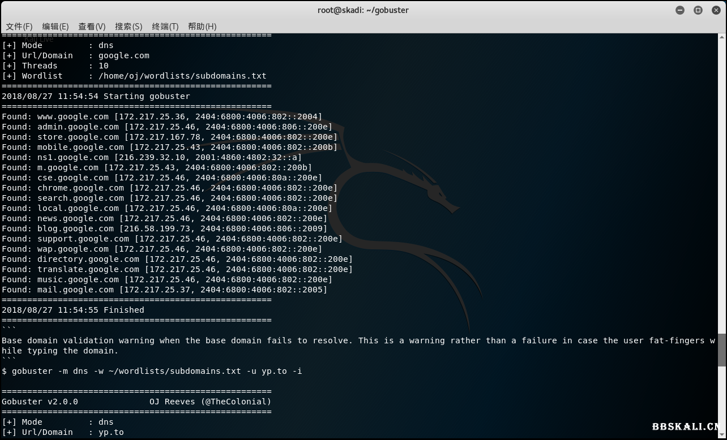Open the 文件(F) menu
Screen dimensions: 727x440
click(x=19, y=27)
